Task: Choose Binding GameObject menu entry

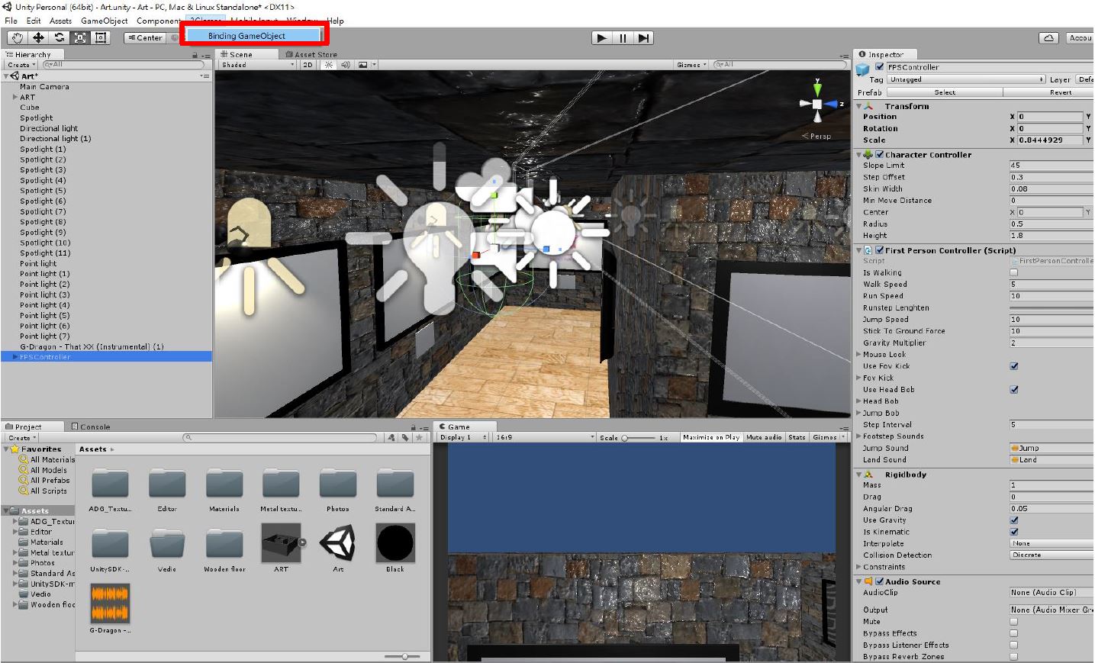Action: tap(254, 36)
